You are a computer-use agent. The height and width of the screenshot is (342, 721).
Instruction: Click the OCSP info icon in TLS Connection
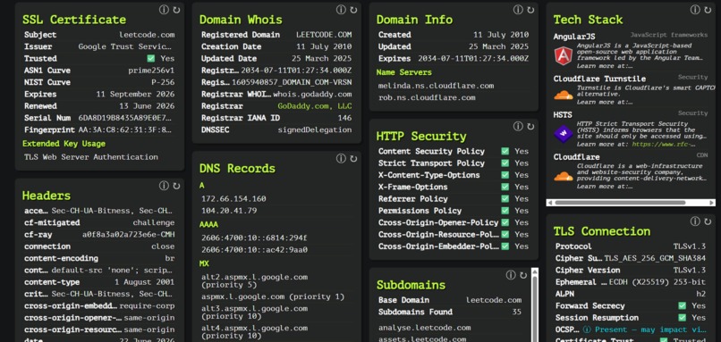586,329
